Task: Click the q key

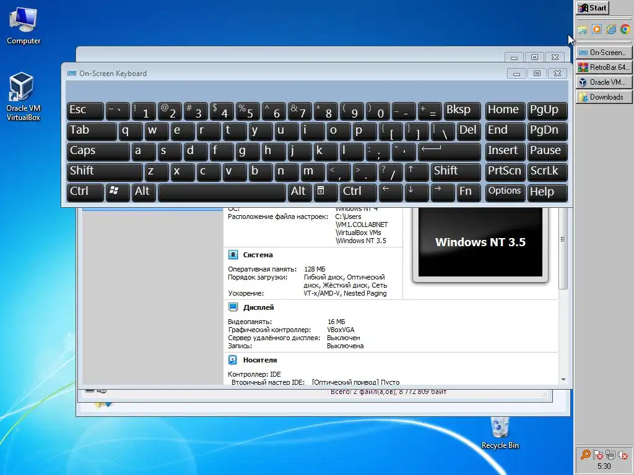Action: (x=131, y=132)
